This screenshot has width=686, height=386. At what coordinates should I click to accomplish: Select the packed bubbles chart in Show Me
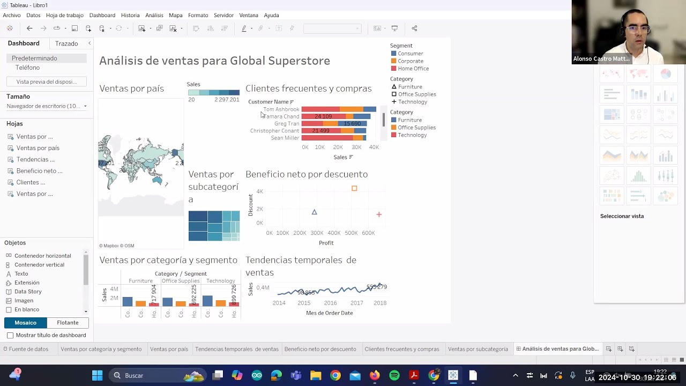tap(666, 197)
